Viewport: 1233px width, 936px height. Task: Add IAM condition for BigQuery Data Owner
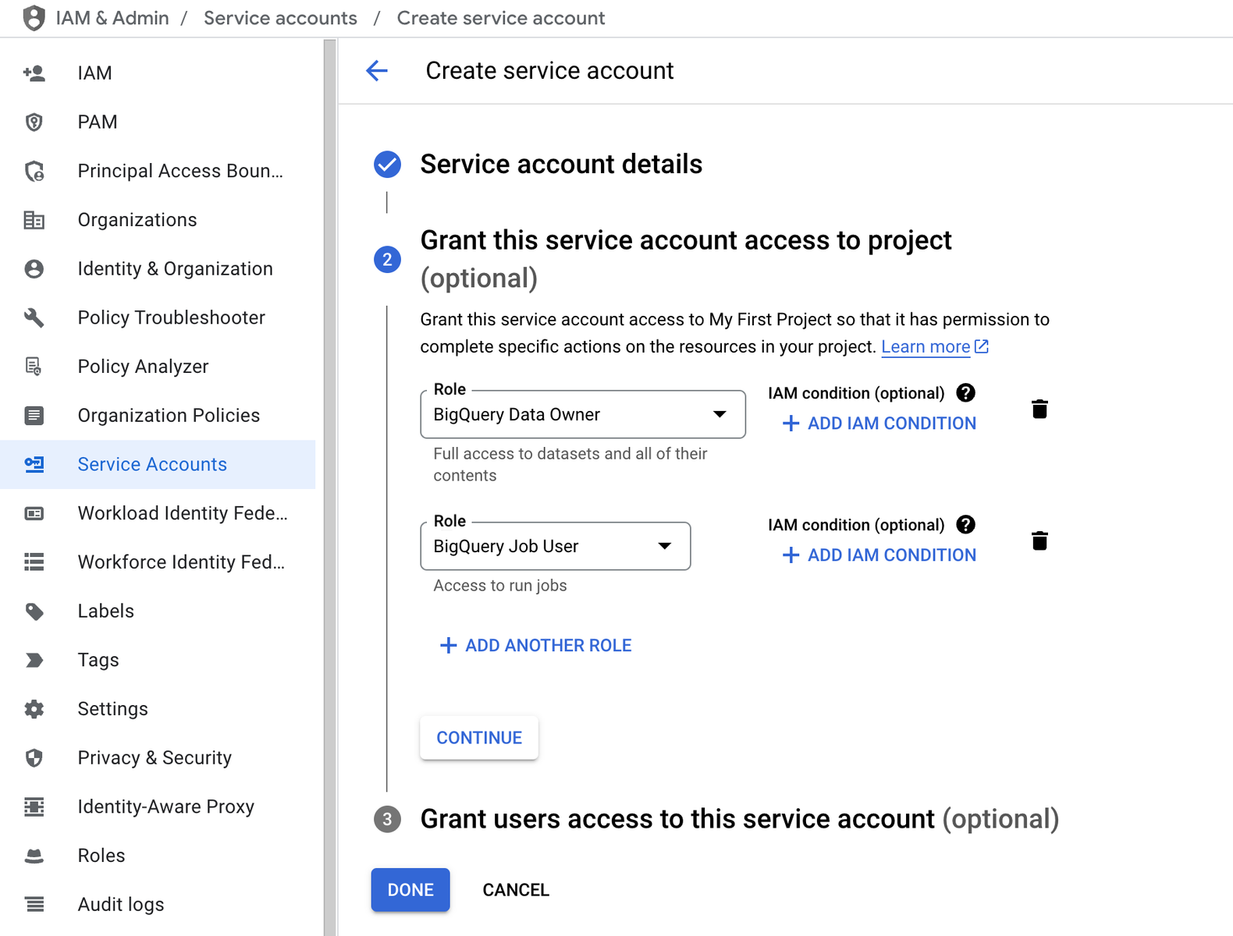tap(879, 424)
